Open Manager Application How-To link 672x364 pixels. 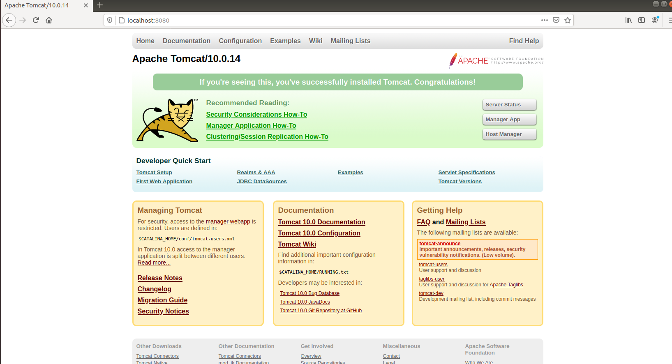[251, 126]
